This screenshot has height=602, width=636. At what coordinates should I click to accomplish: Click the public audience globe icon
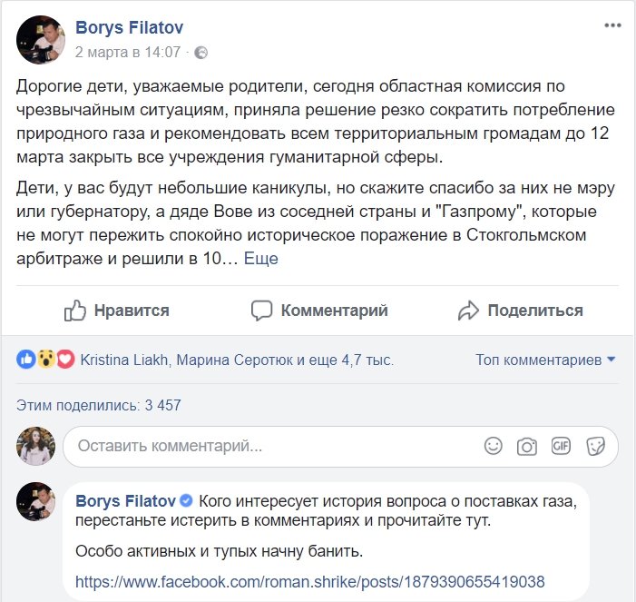(201, 53)
